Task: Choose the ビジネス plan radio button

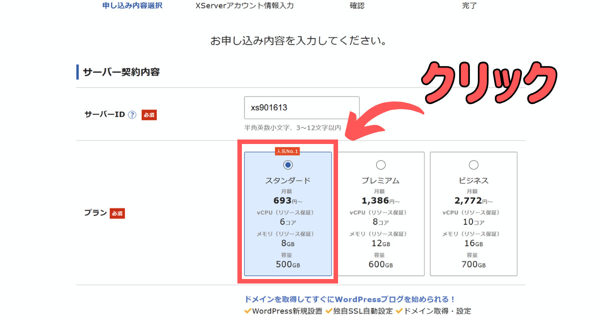Action: tap(473, 165)
